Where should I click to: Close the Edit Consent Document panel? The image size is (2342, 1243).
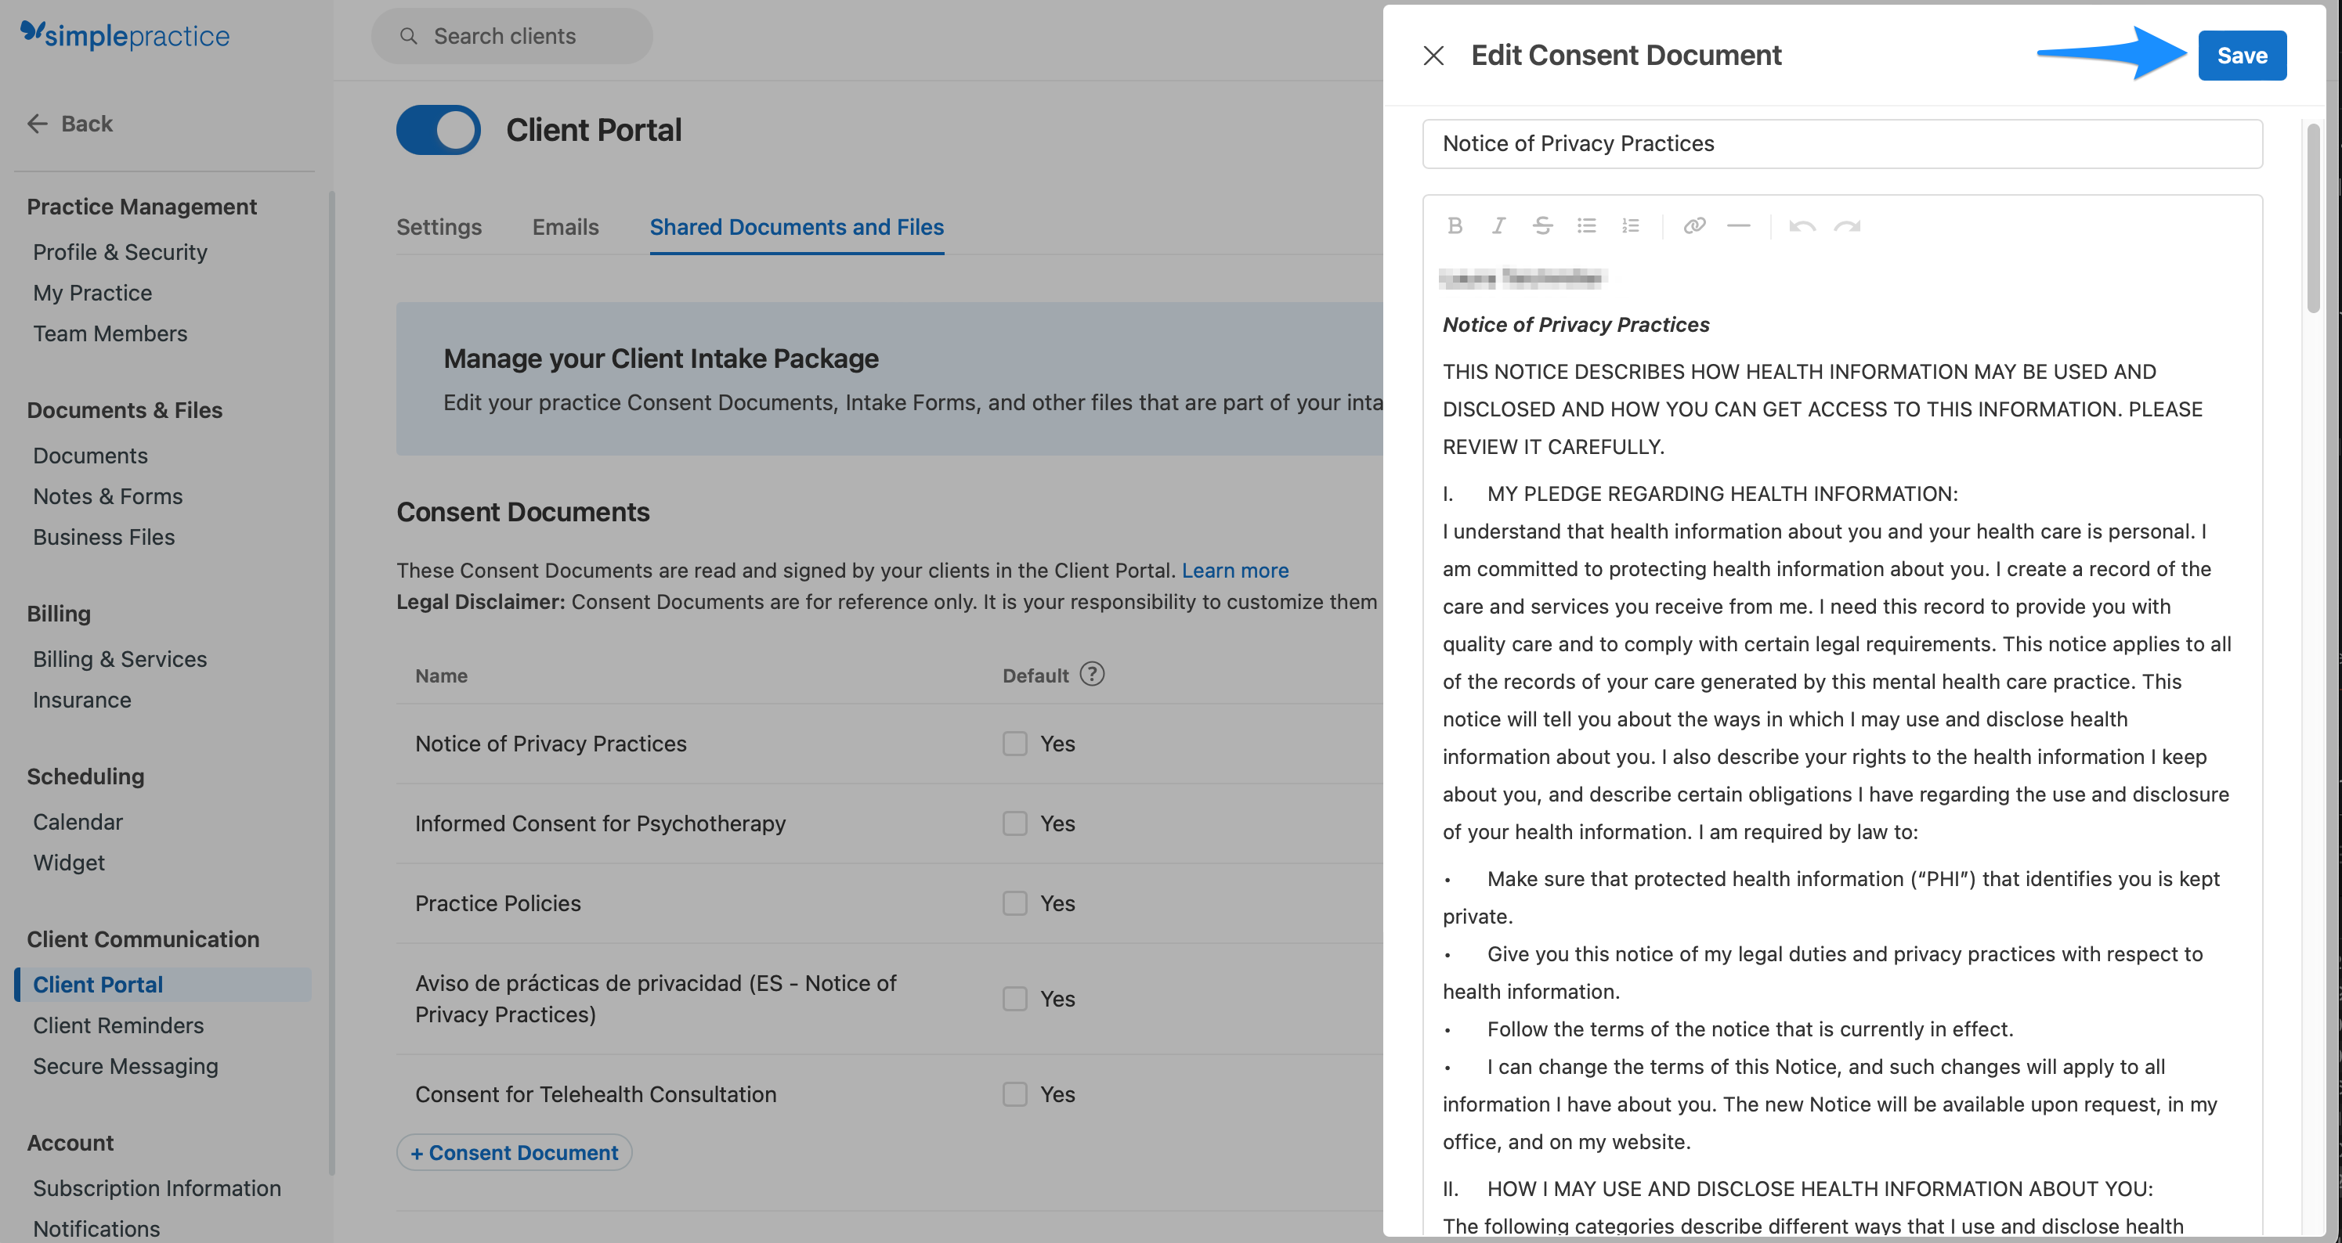1433,56
